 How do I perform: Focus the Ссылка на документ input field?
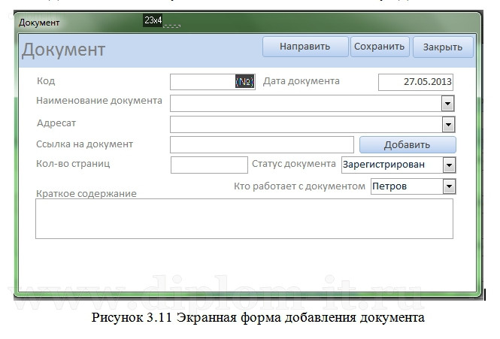[262, 144]
